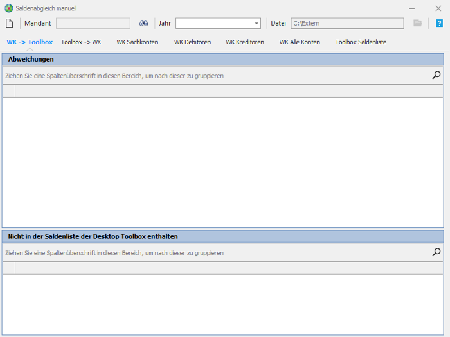Click the Saldenabgleich application icon in title bar
450x337 pixels.
point(9,8)
